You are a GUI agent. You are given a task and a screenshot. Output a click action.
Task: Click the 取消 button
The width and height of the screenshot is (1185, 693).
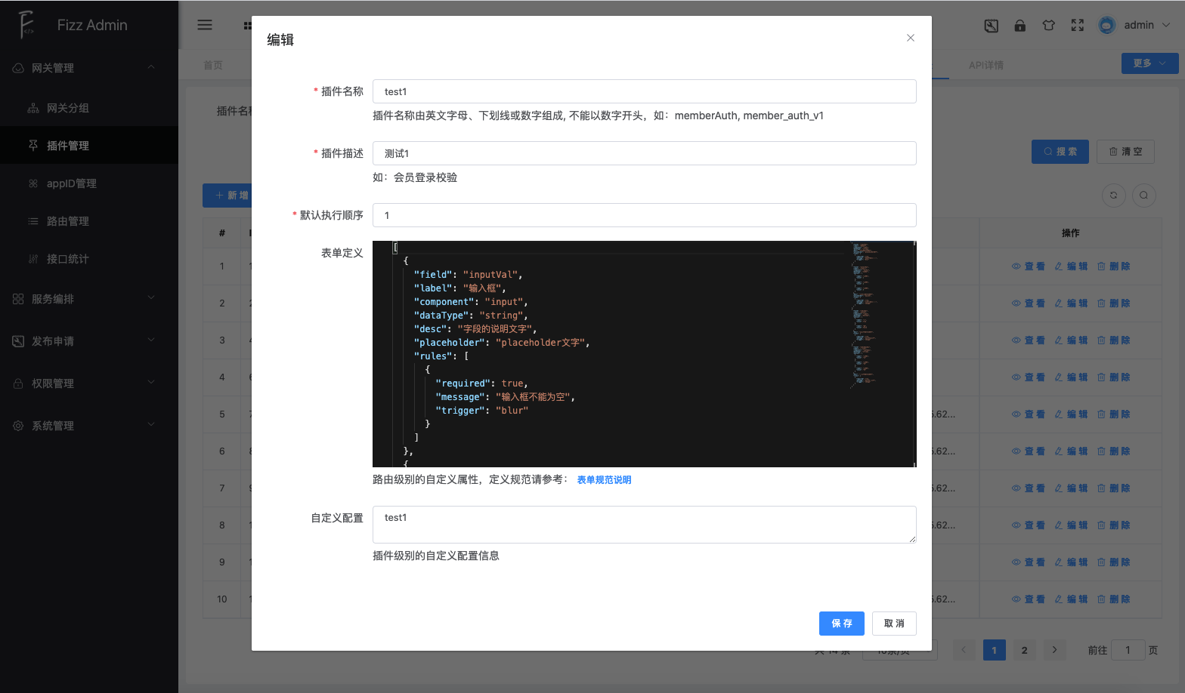(x=893, y=624)
